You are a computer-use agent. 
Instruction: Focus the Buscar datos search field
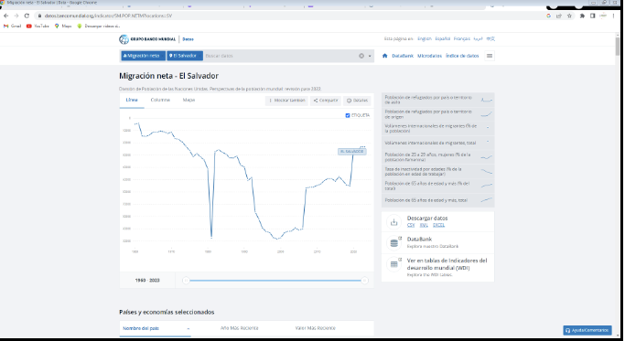click(x=280, y=56)
